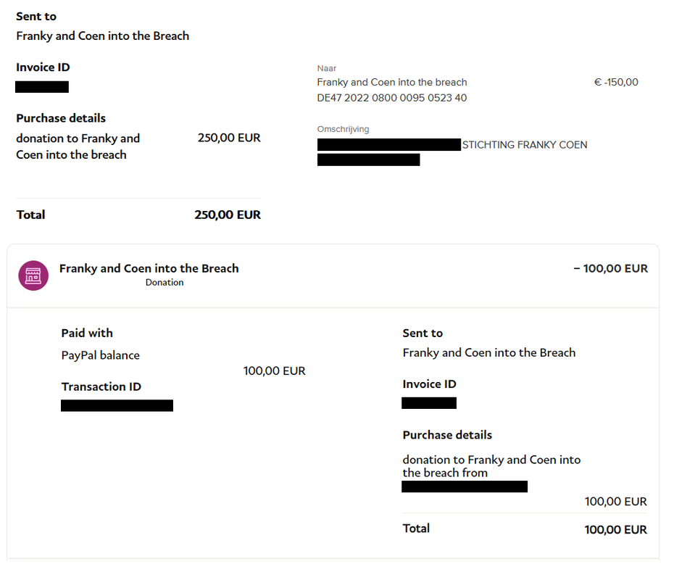Click the – 100,00 EUR transaction amount
This screenshot has height=580, width=695.
(x=610, y=268)
